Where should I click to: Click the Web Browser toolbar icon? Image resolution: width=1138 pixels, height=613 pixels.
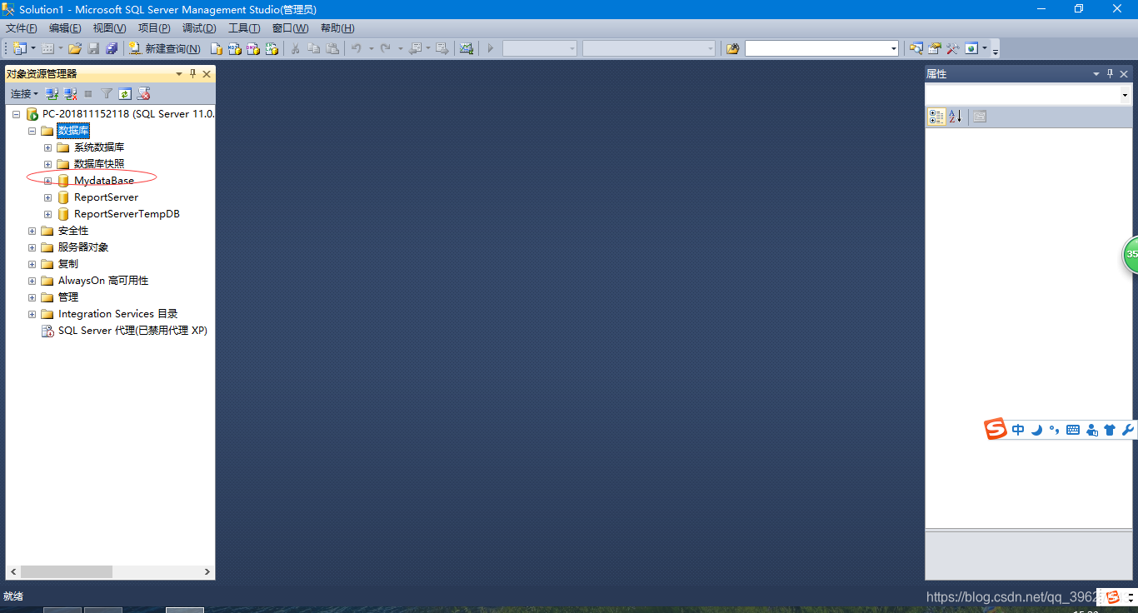[x=971, y=48]
